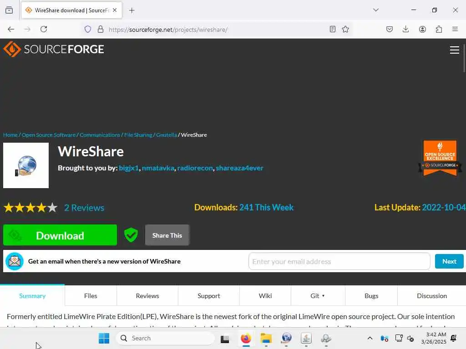Viewport: 466px width, 349px height.
Task: Click the star rating display
Action: [x=30, y=207]
